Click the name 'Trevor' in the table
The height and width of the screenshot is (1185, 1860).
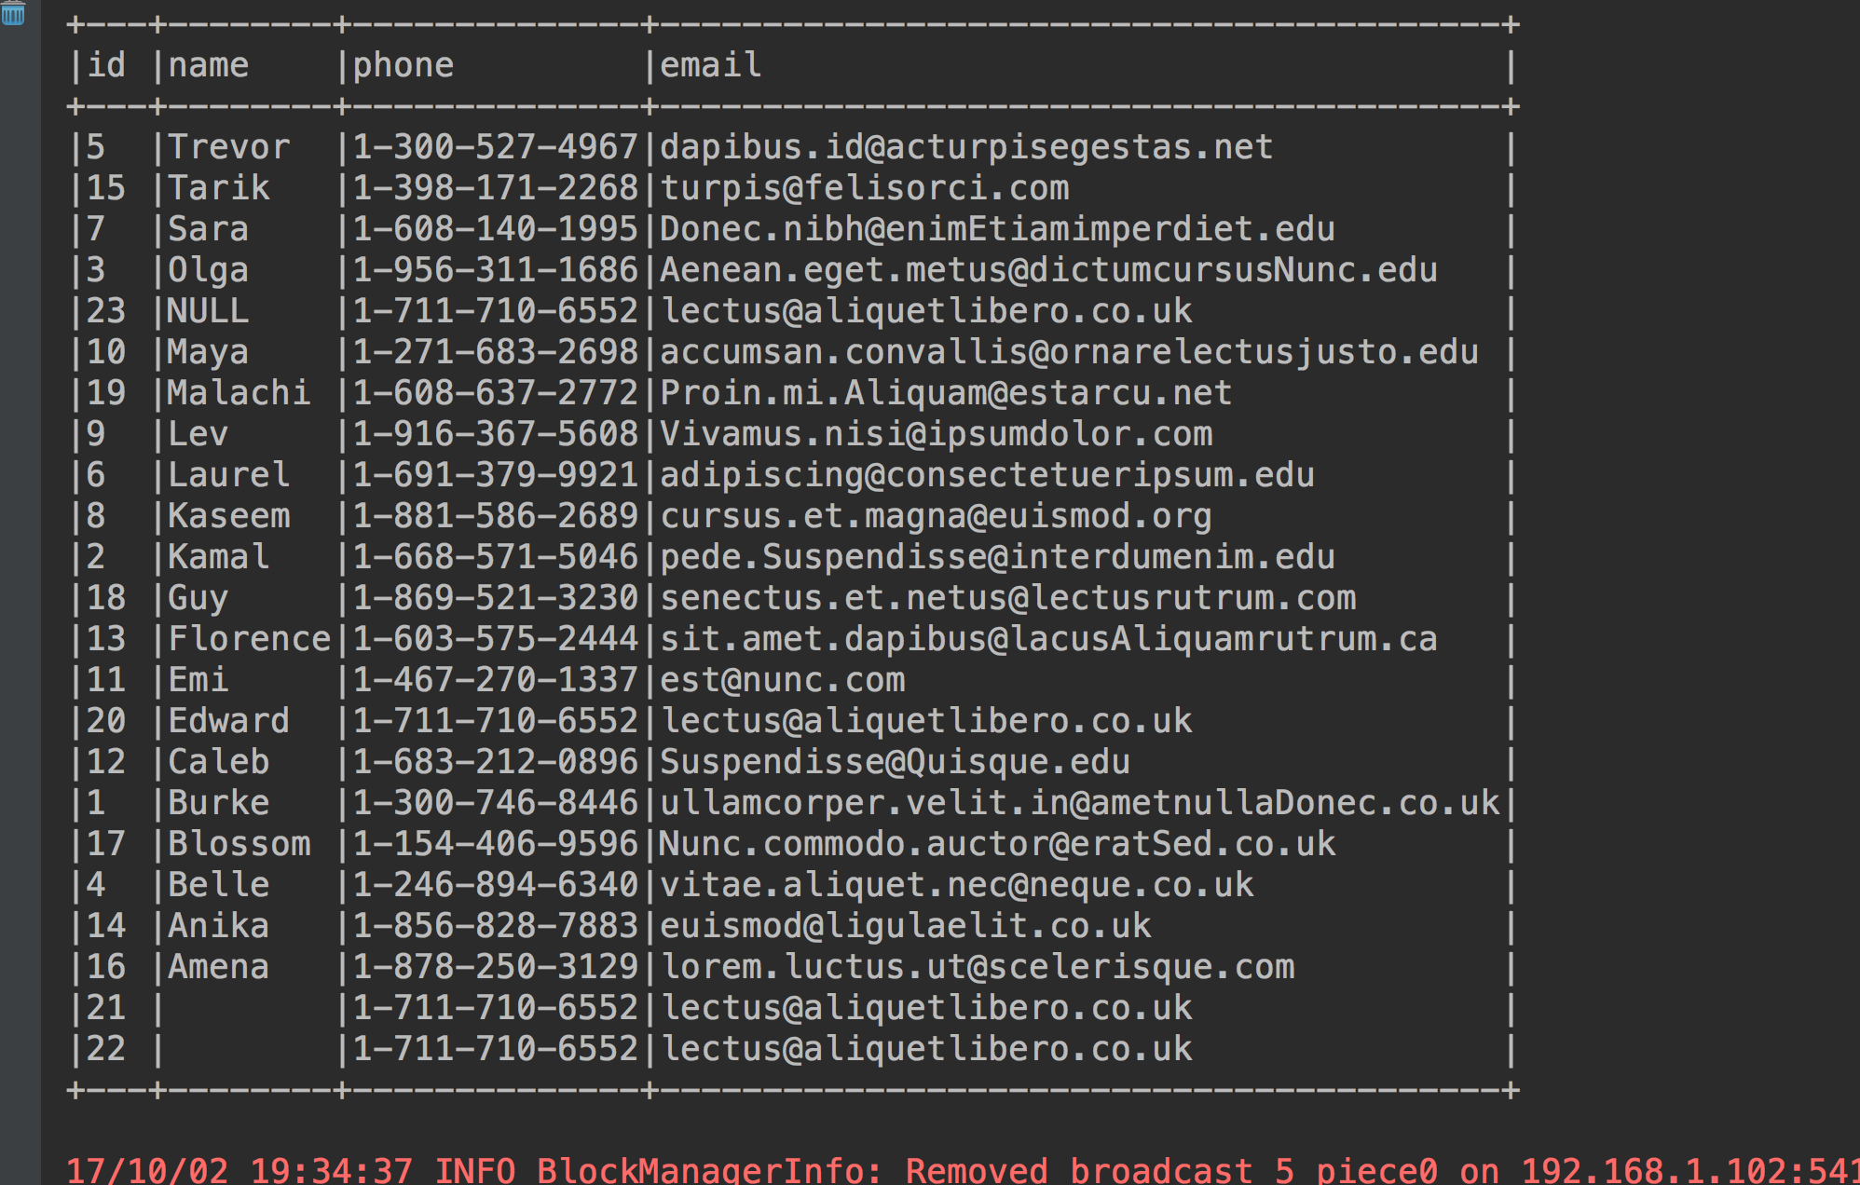click(x=228, y=147)
